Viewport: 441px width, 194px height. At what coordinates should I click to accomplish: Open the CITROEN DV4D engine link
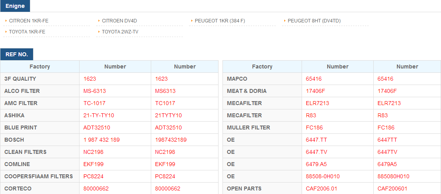point(119,20)
